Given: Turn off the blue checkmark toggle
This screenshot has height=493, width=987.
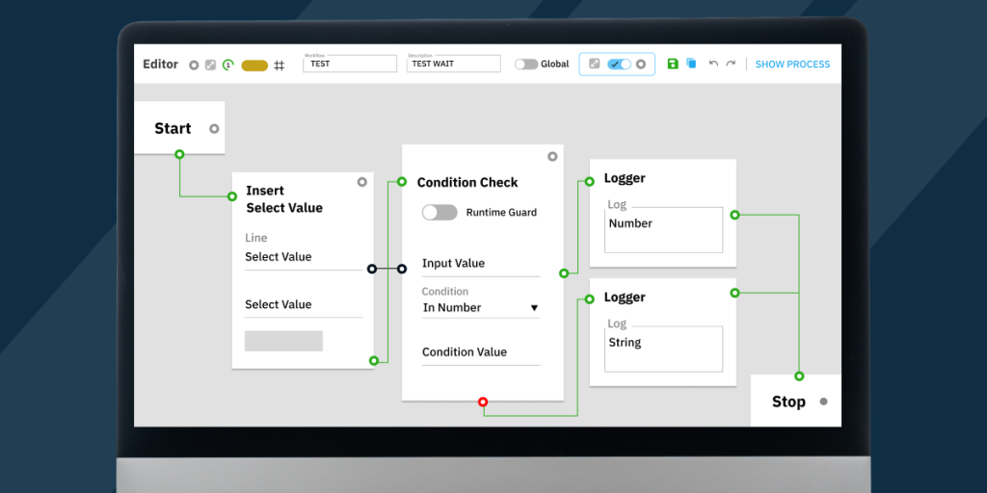Looking at the screenshot, I should click(x=620, y=65).
